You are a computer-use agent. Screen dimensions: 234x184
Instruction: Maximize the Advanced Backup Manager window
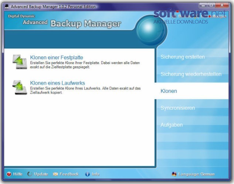click(211, 6)
